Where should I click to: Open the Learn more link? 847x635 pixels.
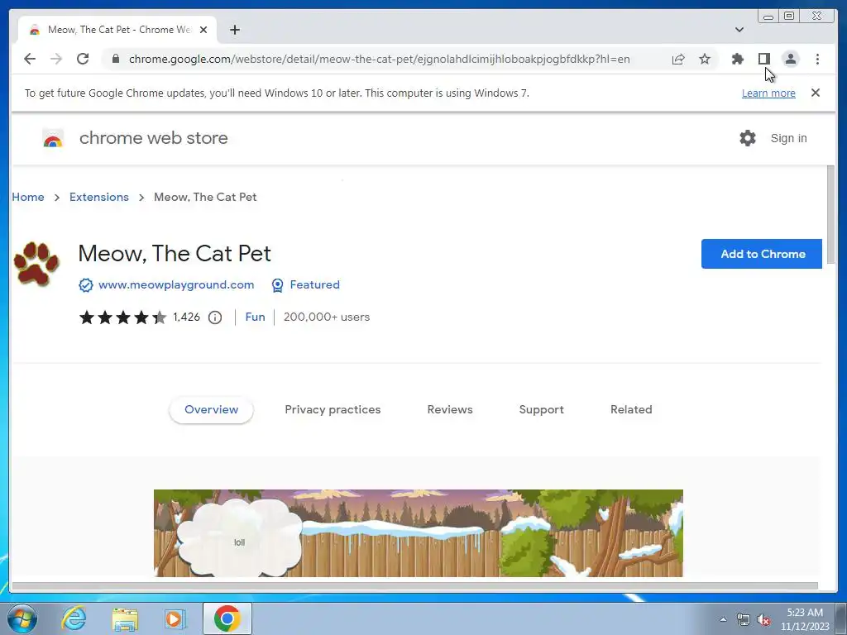click(768, 93)
